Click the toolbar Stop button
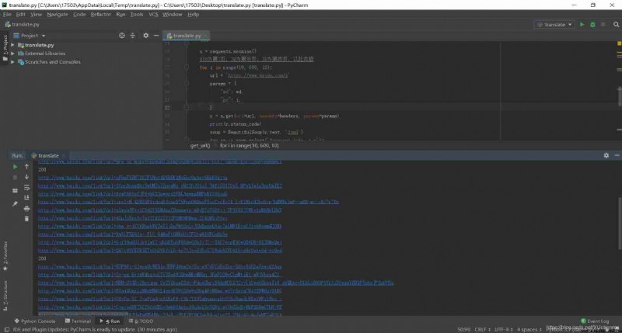The width and height of the screenshot is (622, 333). pyautogui.click(x=603, y=25)
